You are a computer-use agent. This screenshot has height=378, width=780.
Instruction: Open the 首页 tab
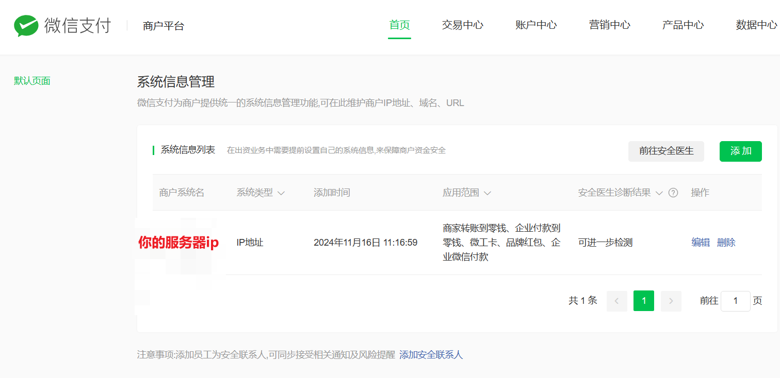[400, 25]
